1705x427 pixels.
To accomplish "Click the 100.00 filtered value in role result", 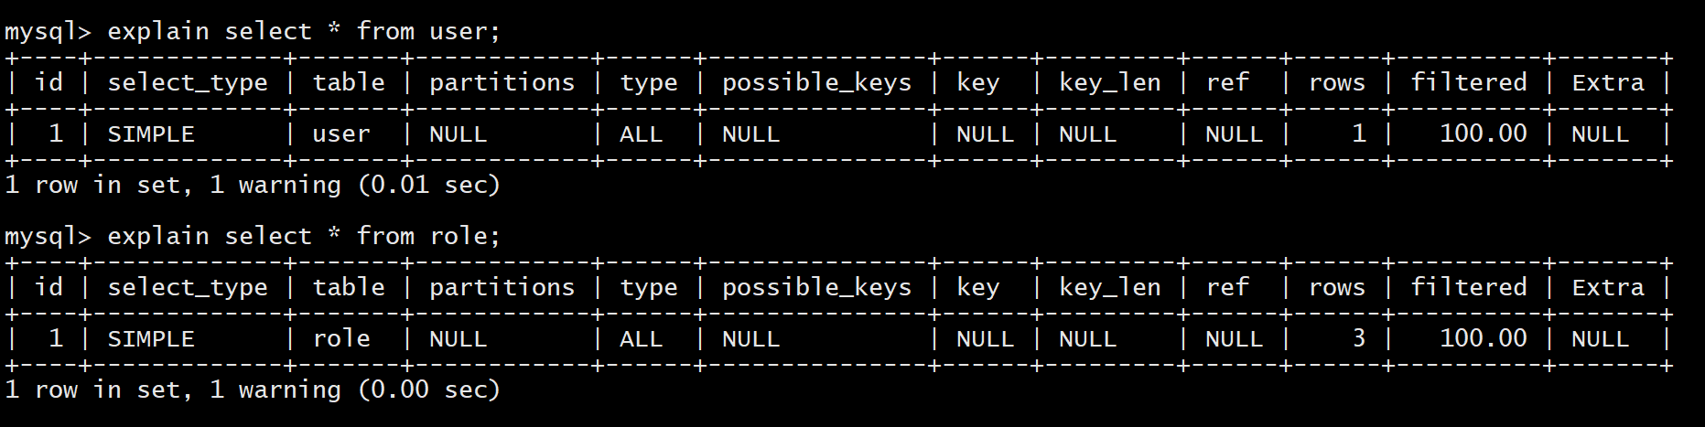I will (1484, 338).
